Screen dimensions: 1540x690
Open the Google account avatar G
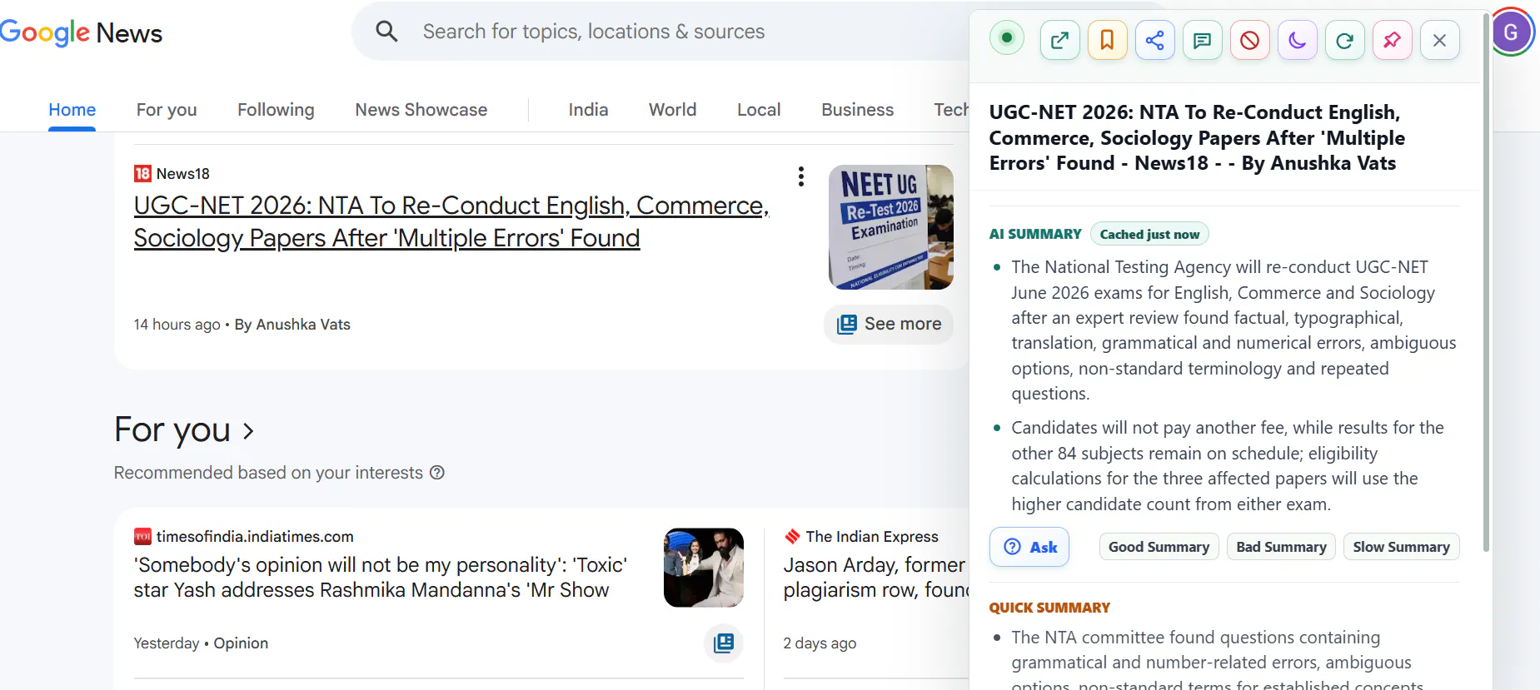(x=1512, y=32)
